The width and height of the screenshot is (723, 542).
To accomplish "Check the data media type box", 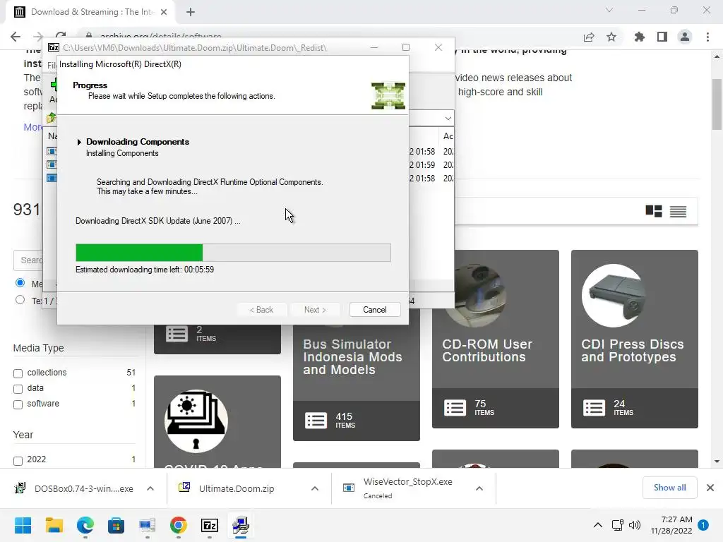I will pyautogui.click(x=18, y=389).
